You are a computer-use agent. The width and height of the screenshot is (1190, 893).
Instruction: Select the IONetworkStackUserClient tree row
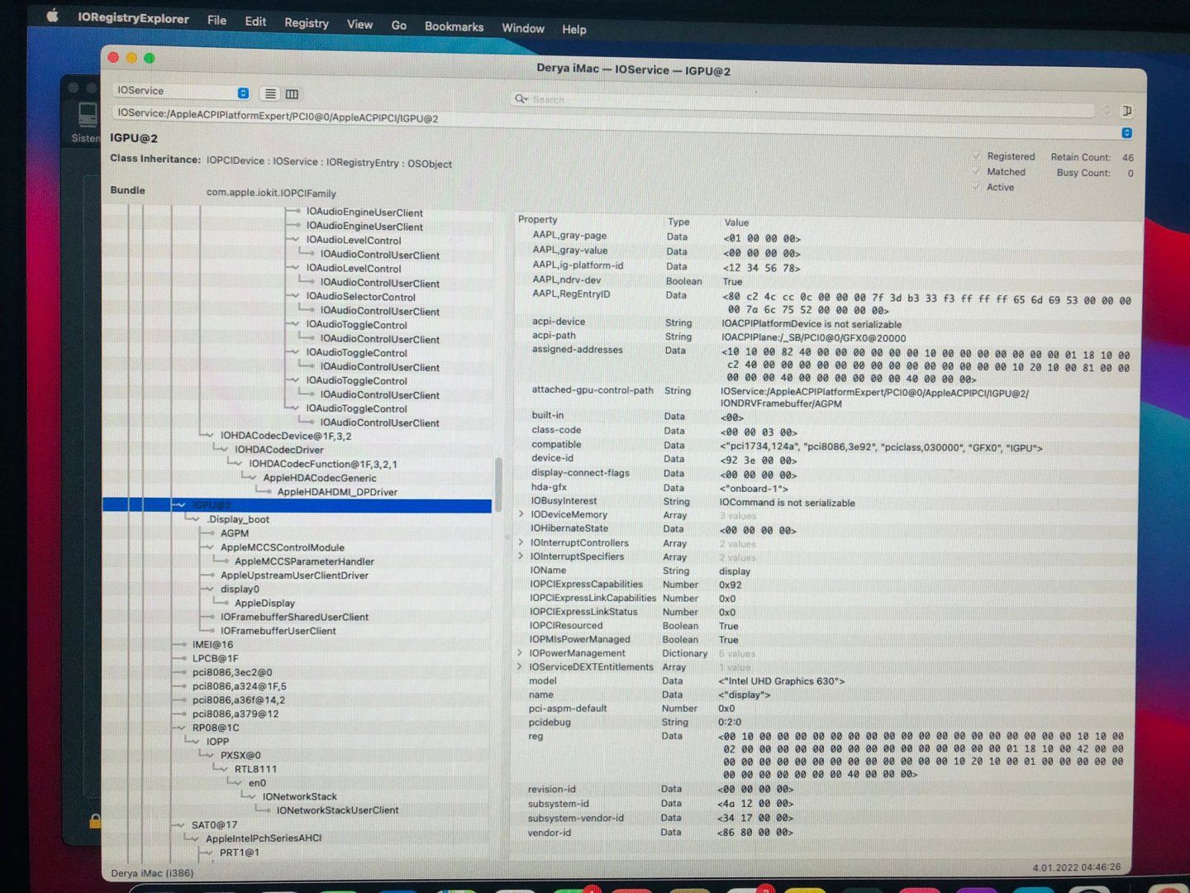(337, 810)
